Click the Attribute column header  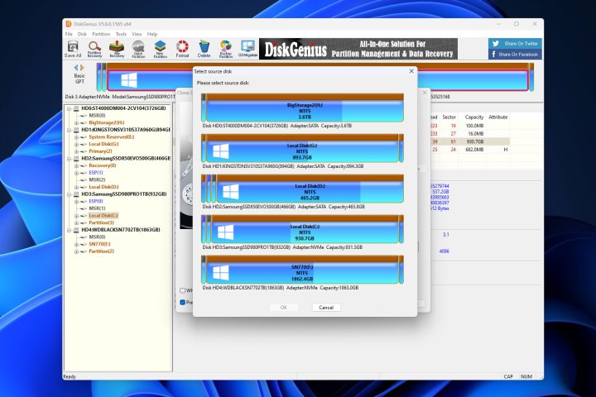click(x=498, y=117)
